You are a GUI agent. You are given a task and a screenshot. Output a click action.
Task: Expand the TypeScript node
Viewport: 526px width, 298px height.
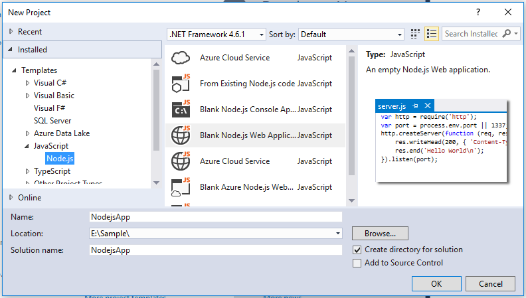27,171
